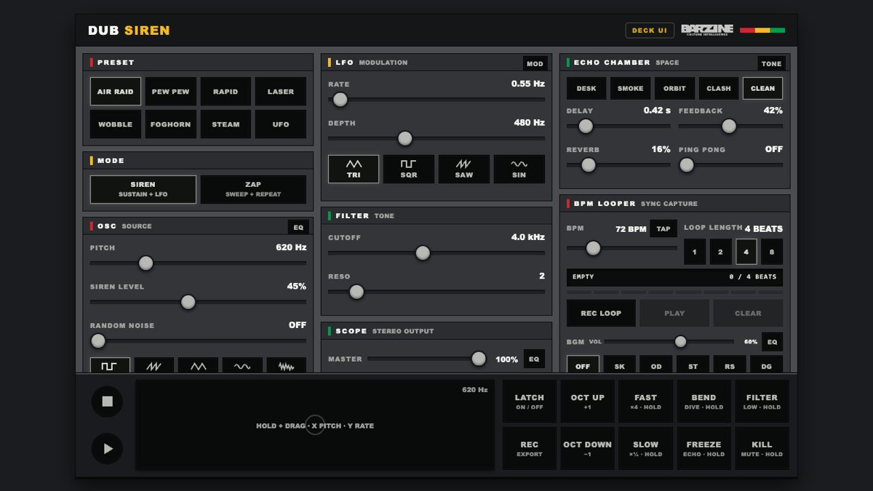Open the DECK UI switcher
This screenshot has width=873, height=491.
tap(650, 31)
